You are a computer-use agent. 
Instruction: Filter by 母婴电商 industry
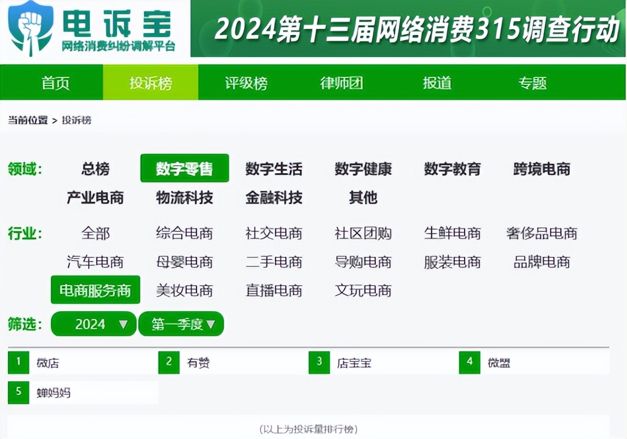(x=184, y=261)
